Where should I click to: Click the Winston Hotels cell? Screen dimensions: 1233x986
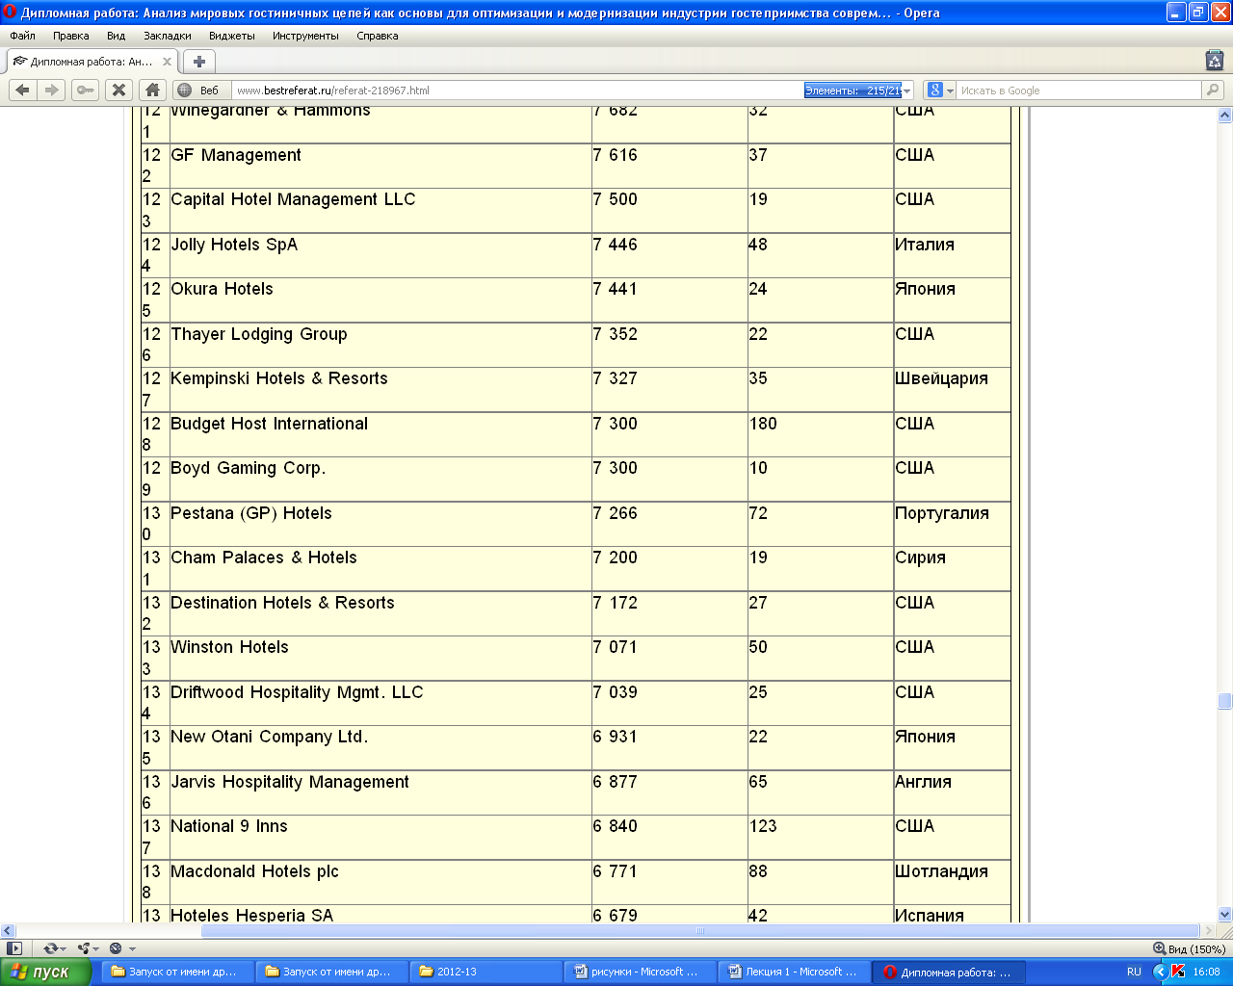coord(380,658)
